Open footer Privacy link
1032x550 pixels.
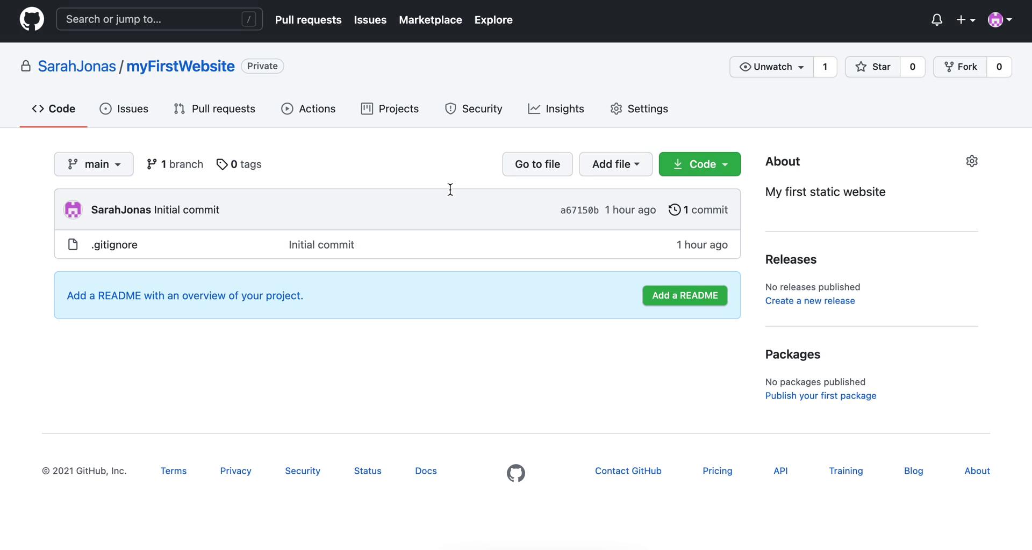coord(236,471)
